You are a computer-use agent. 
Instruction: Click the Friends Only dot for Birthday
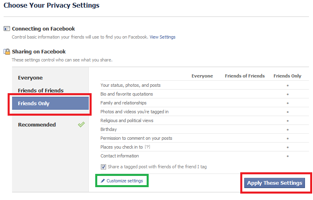pos(288,130)
